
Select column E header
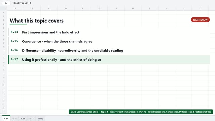click(82, 8)
